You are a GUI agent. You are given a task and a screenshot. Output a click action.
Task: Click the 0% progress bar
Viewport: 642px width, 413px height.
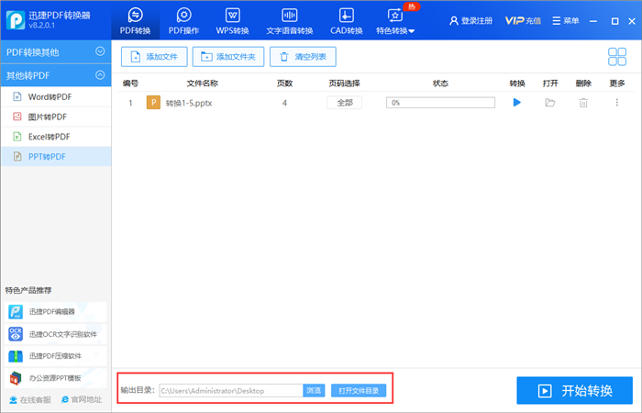(440, 103)
